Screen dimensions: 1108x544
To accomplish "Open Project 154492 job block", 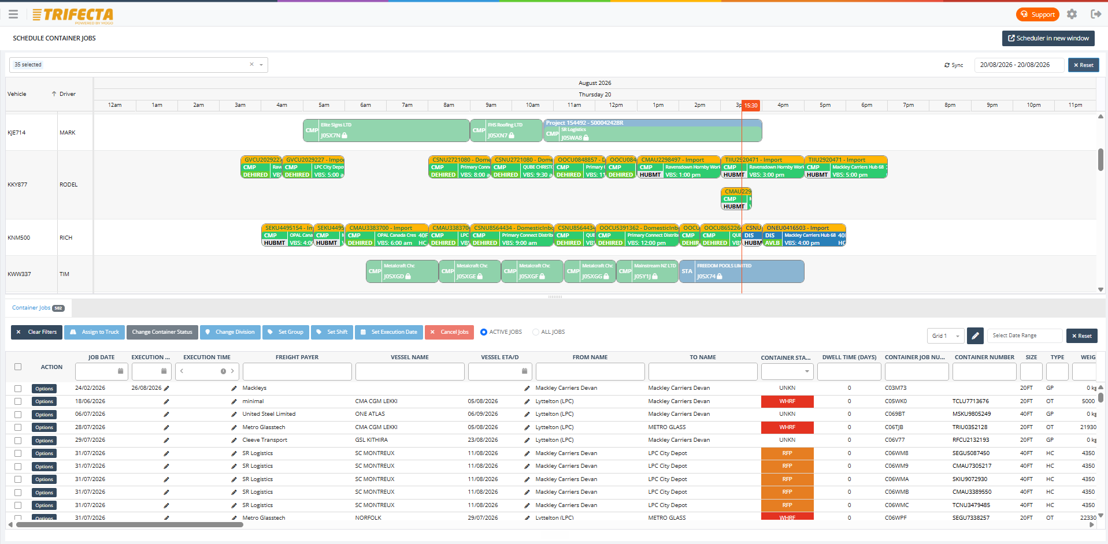I will [653, 131].
